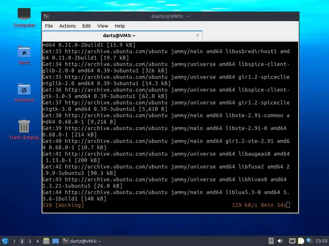Switch to virtual desktop 4
This screenshot has height=246, width=329.
[38, 241]
